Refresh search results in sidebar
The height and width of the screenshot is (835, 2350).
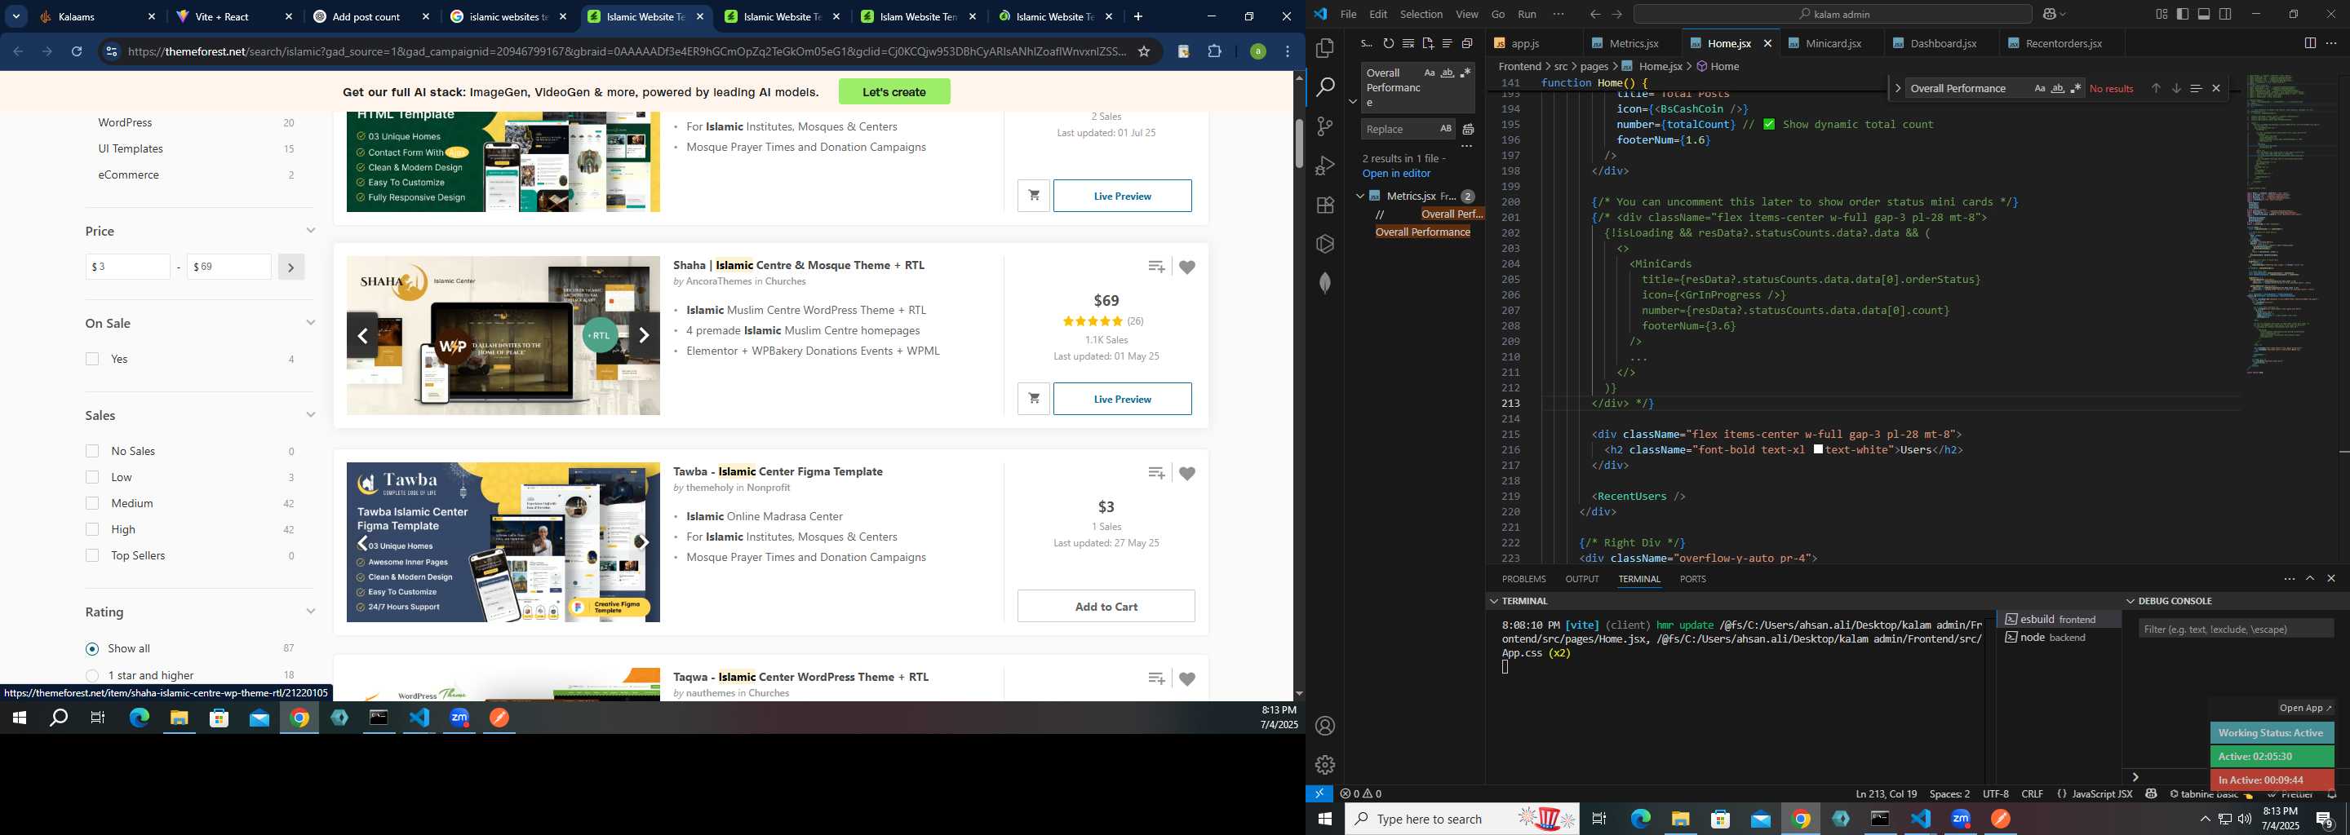click(1389, 43)
